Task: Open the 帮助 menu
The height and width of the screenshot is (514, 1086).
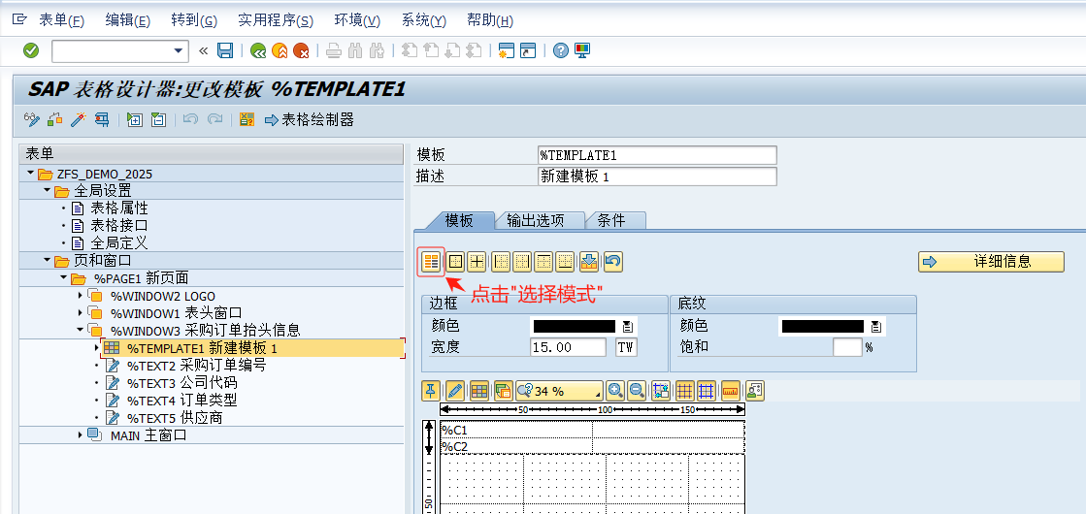Action: [490, 20]
